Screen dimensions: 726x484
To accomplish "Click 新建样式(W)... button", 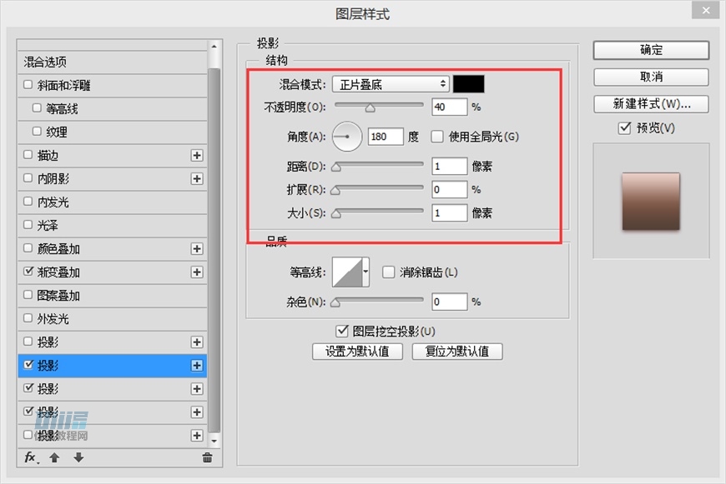I will click(x=651, y=104).
